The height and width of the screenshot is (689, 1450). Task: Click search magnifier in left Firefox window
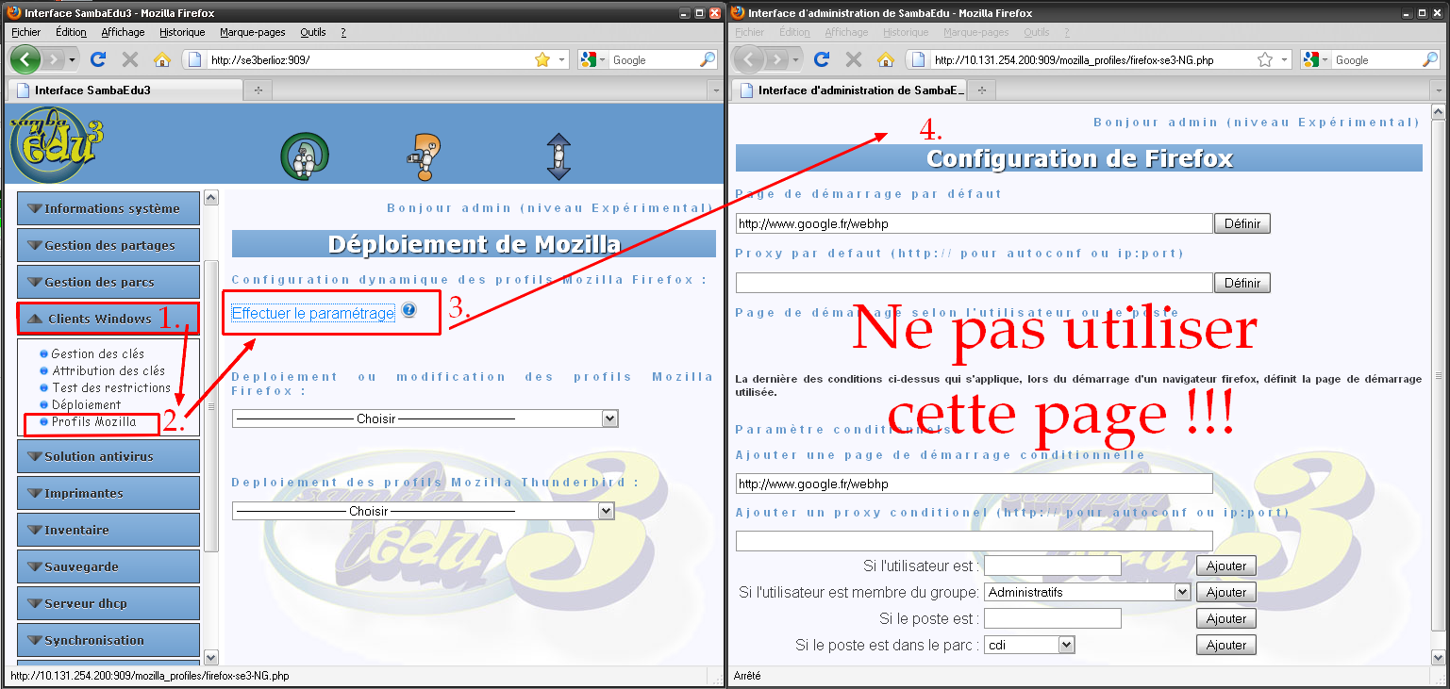708,59
